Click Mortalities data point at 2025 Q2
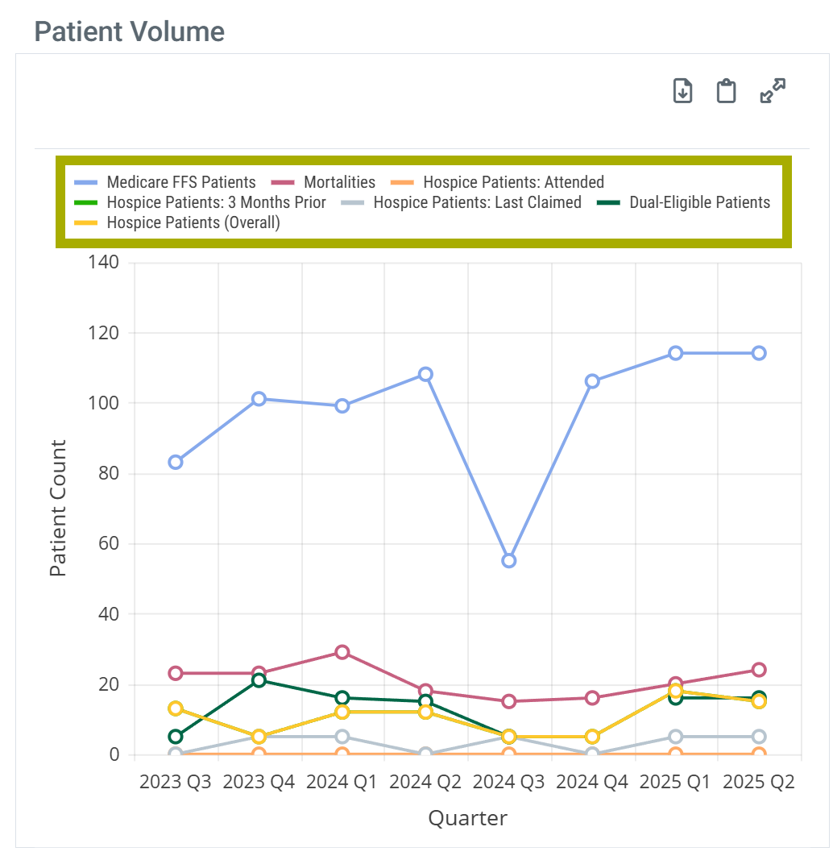The image size is (833, 860). pos(759,670)
